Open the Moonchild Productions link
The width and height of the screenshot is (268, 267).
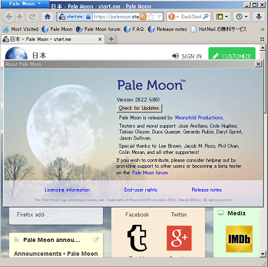click(199, 118)
